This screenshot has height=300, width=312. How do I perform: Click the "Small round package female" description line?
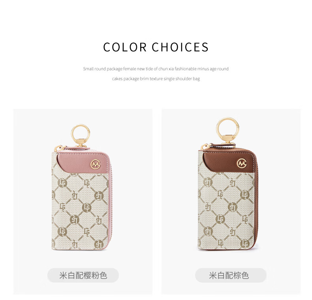click(x=156, y=69)
